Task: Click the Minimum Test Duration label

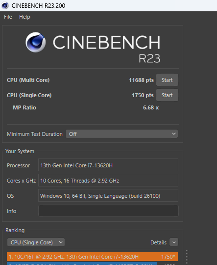Action: [x=35, y=134]
